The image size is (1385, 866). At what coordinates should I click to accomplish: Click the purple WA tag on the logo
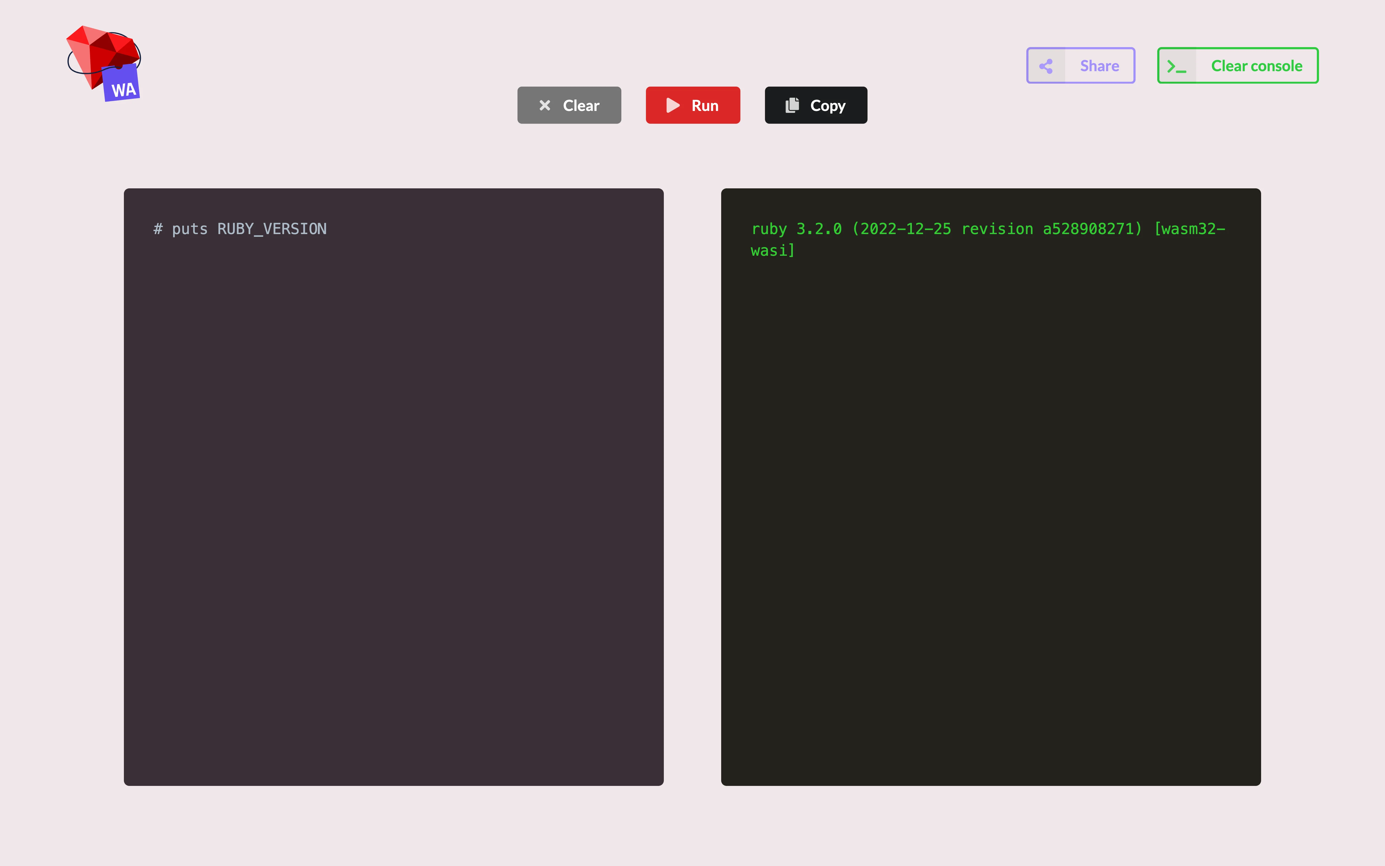point(122,84)
